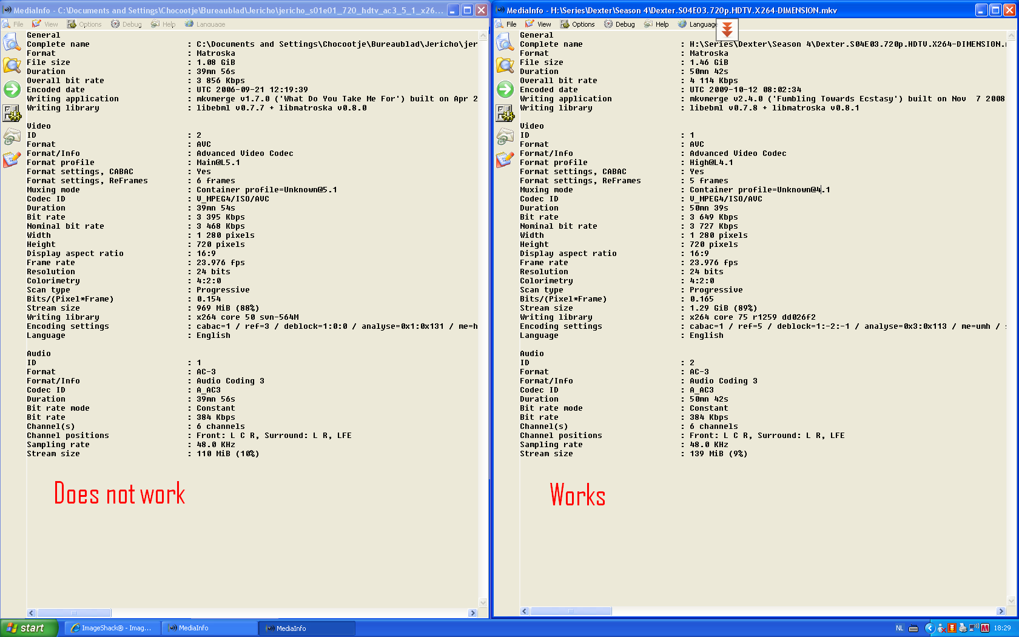Click High@L4.1 format profile value
Screen dimensions: 1019x637
711,163
